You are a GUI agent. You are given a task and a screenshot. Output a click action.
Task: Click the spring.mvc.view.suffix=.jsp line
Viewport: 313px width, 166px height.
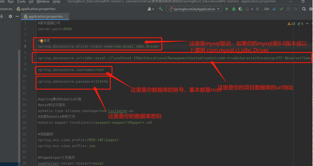point(66,146)
